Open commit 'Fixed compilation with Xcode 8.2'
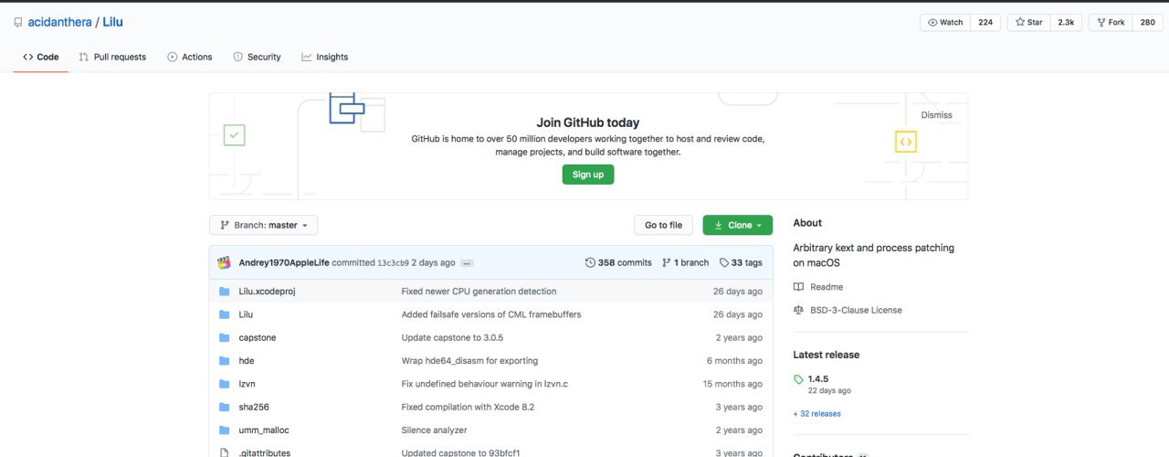The image size is (1169, 457). pos(468,407)
